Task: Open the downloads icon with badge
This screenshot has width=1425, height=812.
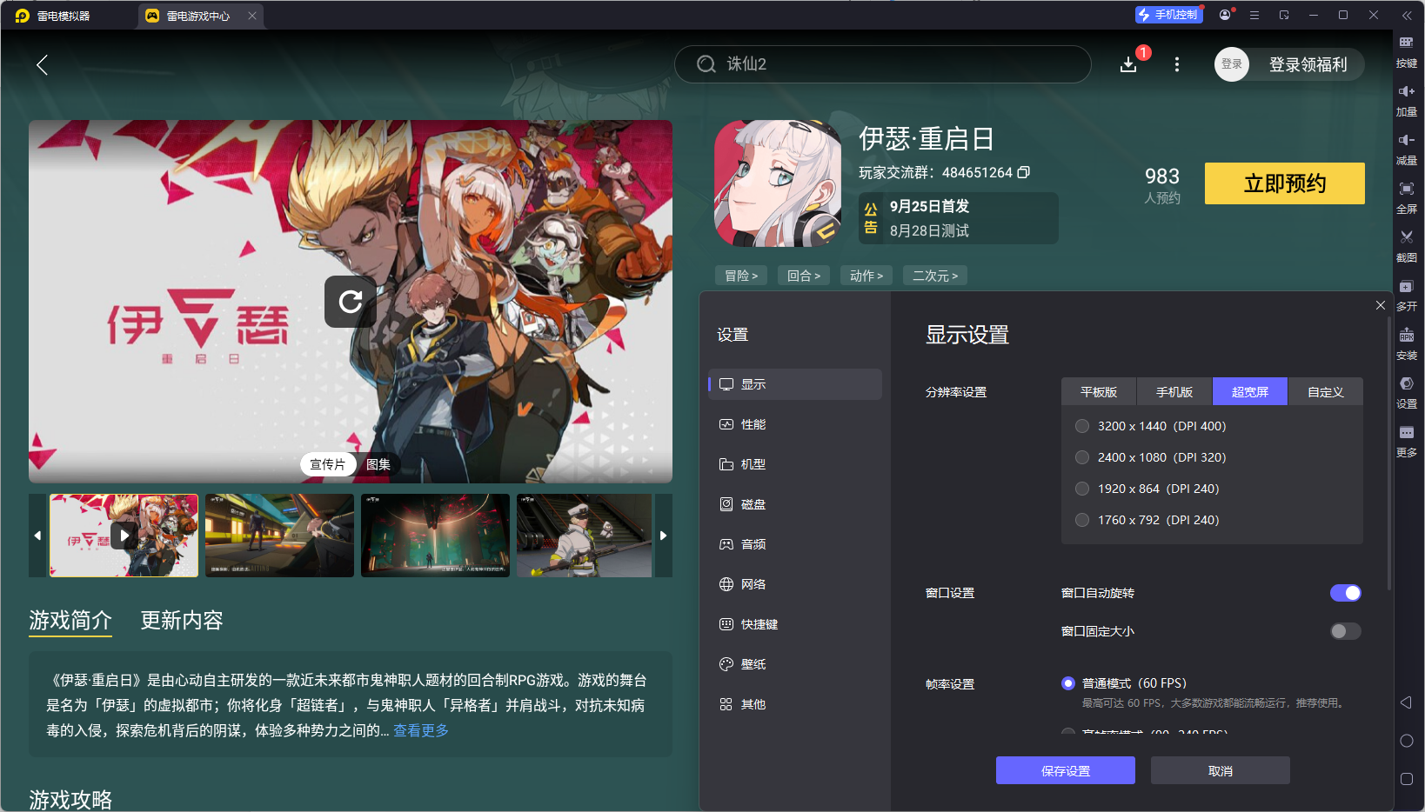Action: click(x=1129, y=64)
